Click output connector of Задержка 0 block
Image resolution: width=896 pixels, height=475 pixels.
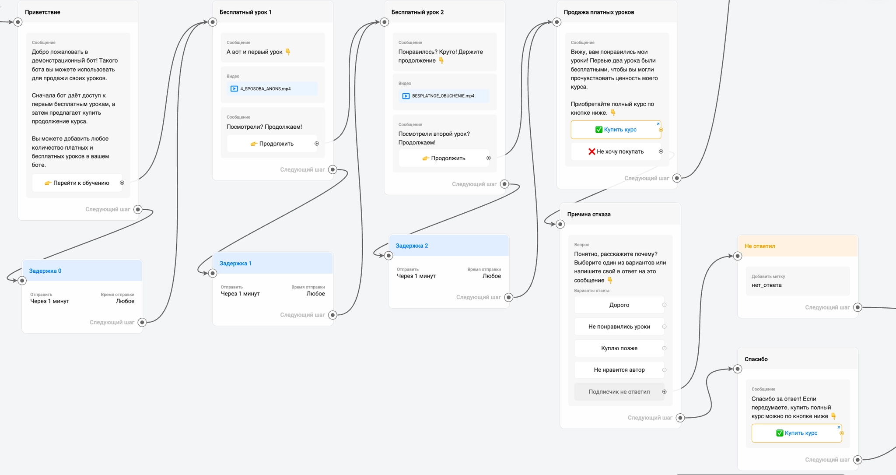point(142,323)
